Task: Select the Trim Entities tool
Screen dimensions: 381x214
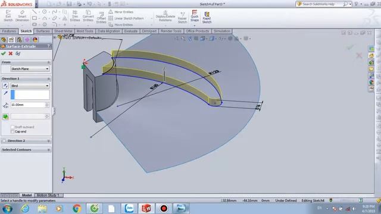Action: pos(75,16)
